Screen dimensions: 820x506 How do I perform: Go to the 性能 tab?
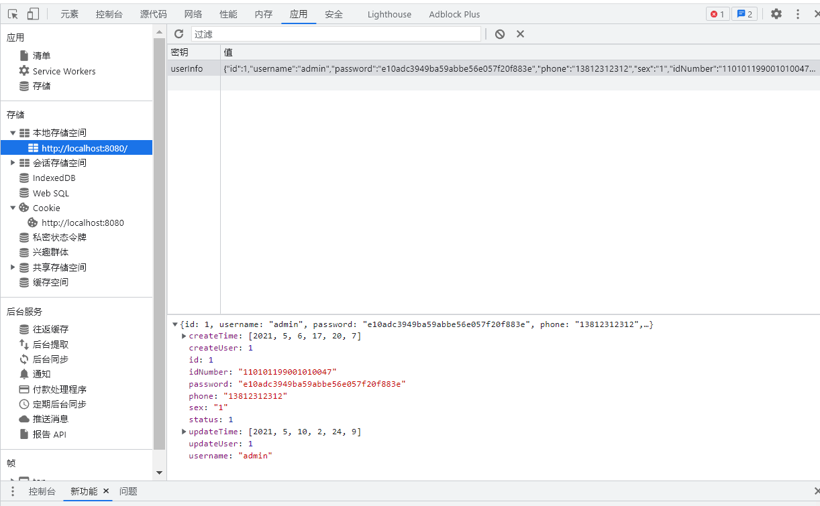pyautogui.click(x=228, y=14)
